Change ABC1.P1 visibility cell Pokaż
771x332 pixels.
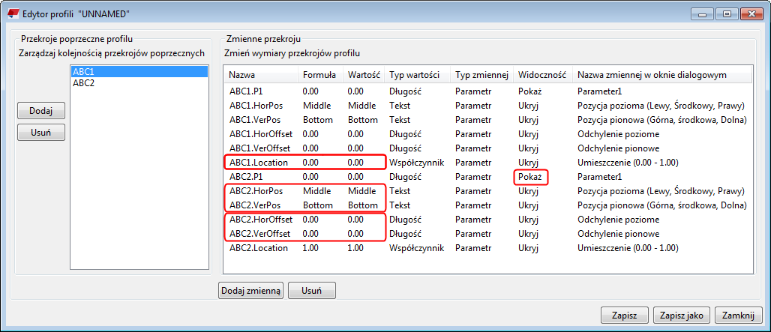tap(529, 91)
